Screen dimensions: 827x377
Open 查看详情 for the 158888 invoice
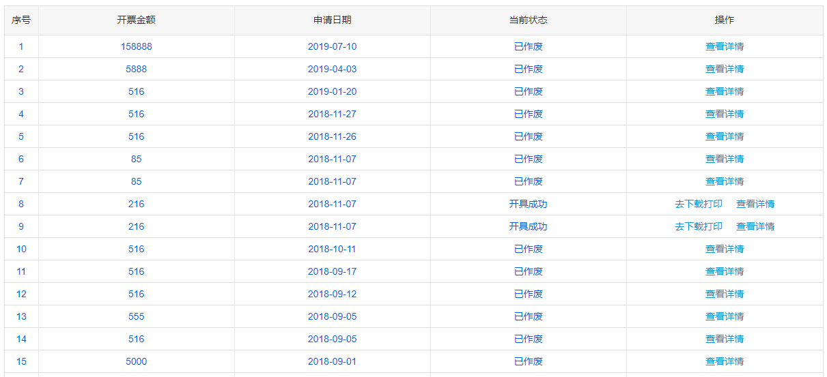point(725,46)
